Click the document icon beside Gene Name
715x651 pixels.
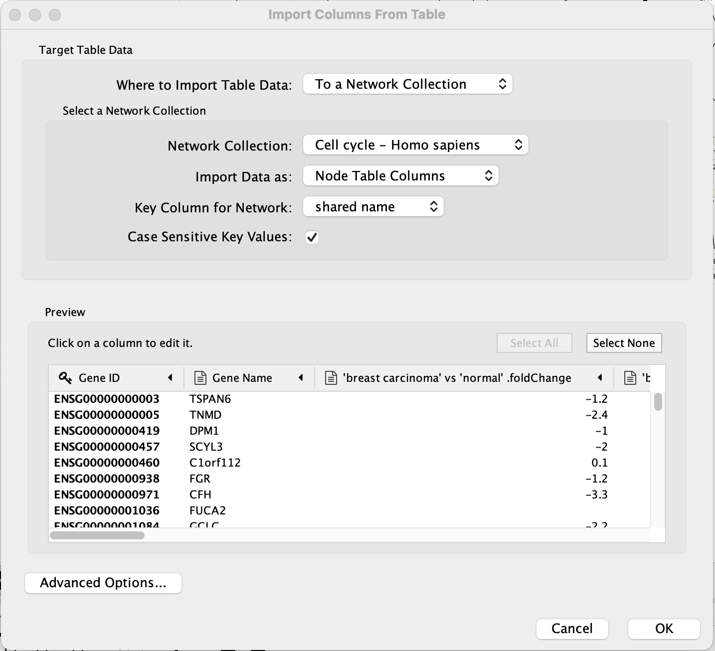(200, 378)
